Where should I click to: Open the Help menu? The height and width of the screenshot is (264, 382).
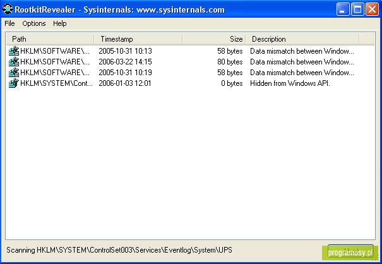point(60,23)
